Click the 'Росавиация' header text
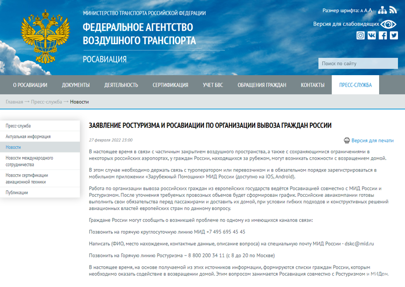This screenshot has width=405, height=287. pyautogui.click(x=105, y=60)
